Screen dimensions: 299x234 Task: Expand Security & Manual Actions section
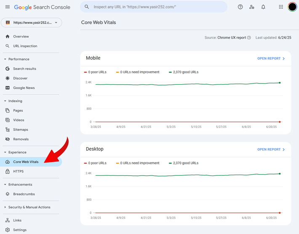pos(5,207)
